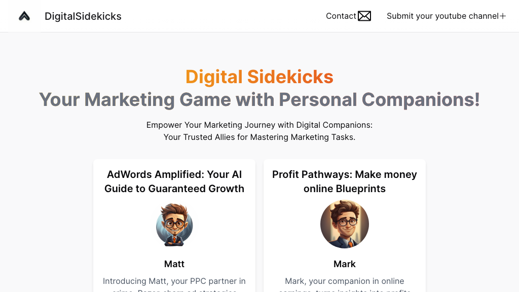This screenshot has width=519, height=292.
Task: Click the DigitalSidekicks brand name
Action: point(83,16)
